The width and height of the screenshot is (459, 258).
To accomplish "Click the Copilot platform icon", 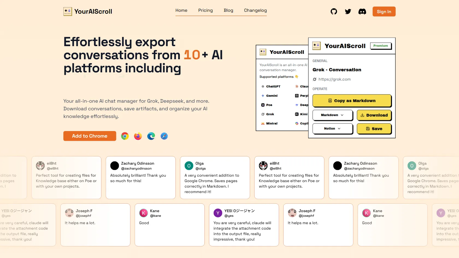I will pyautogui.click(x=297, y=123).
